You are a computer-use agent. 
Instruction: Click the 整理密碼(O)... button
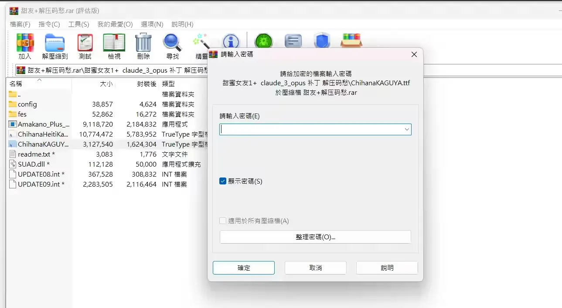[x=315, y=237]
